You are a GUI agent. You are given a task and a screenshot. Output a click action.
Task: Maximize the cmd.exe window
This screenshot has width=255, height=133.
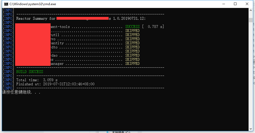click(x=235, y=4)
